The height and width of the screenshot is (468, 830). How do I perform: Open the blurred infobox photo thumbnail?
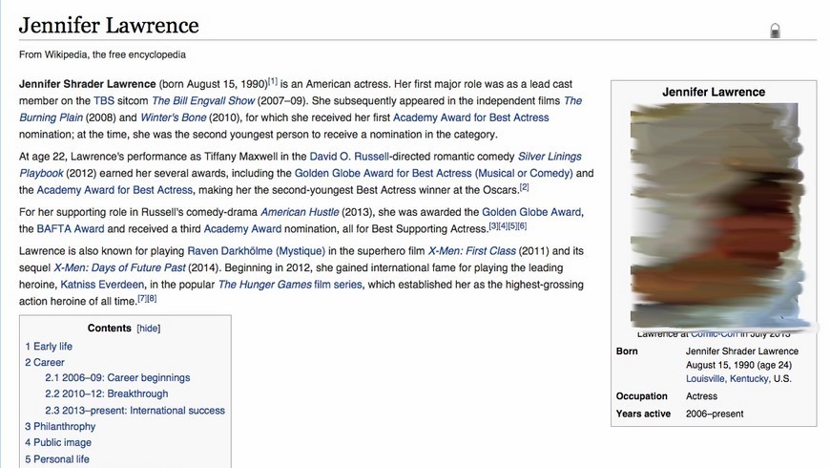714,217
